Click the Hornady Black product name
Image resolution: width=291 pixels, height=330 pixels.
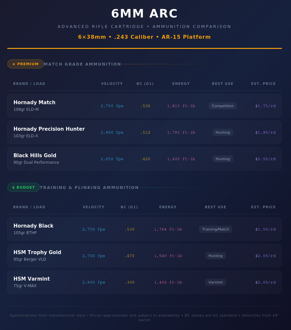click(x=33, y=226)
